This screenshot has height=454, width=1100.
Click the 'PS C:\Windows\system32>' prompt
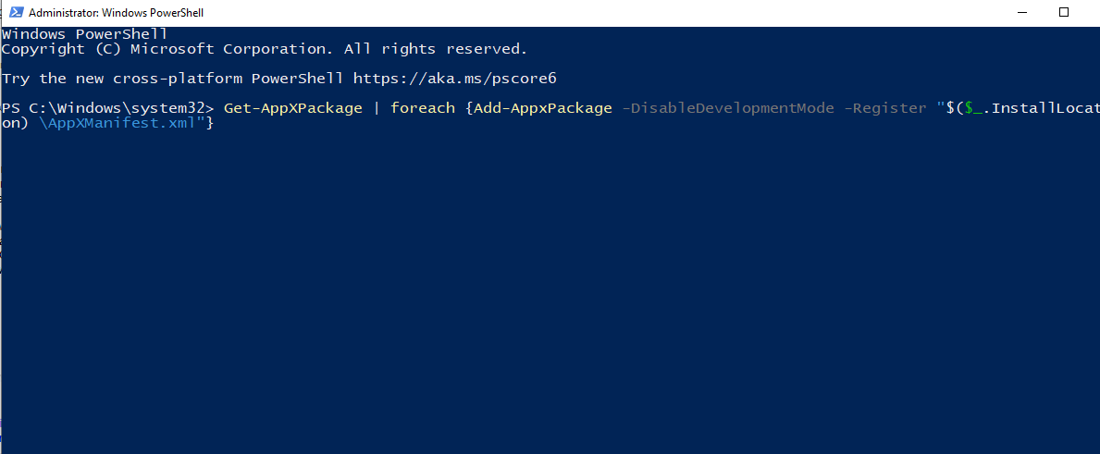point(108,108)
